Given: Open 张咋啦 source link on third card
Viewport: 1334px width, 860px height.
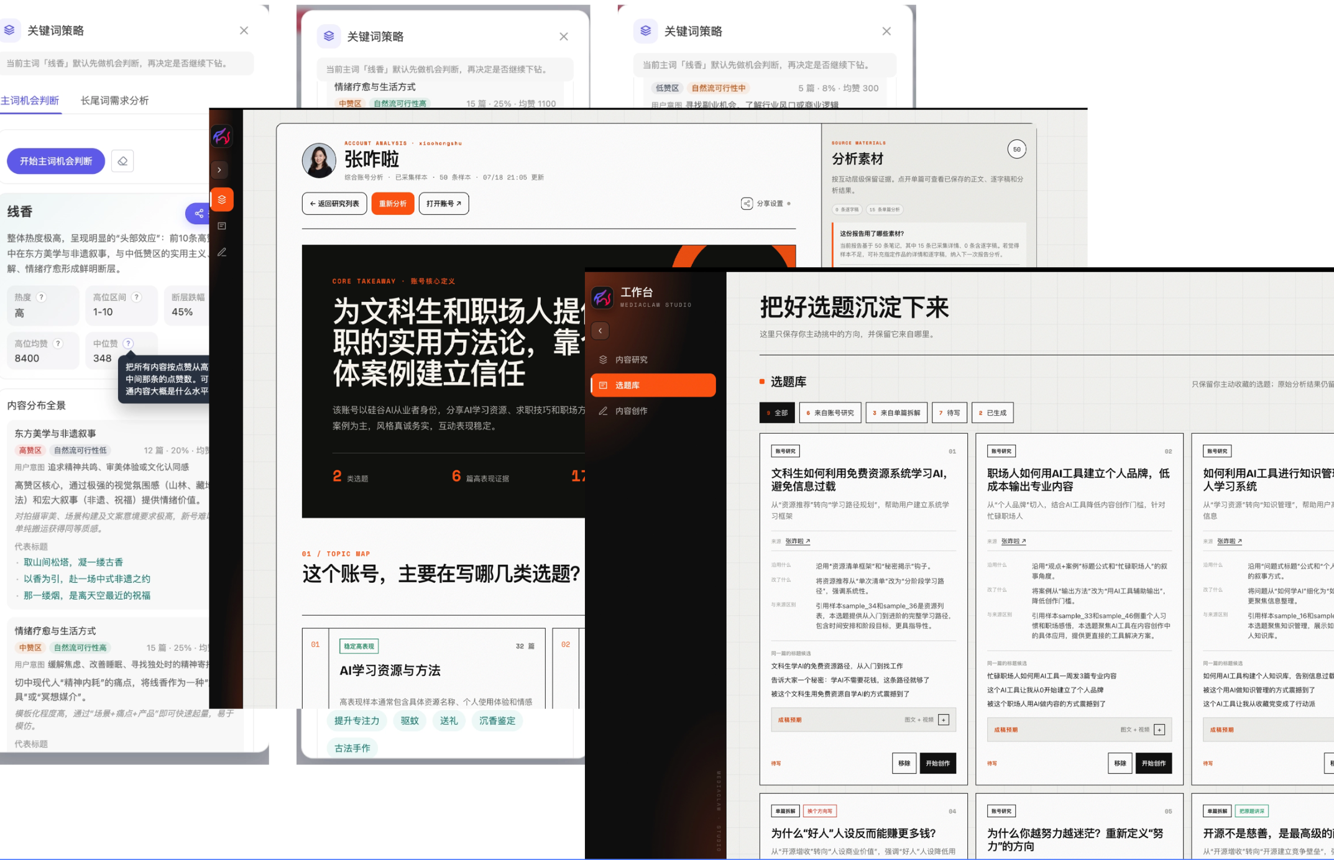Looking at the screenshot, I should (1229, 541).
